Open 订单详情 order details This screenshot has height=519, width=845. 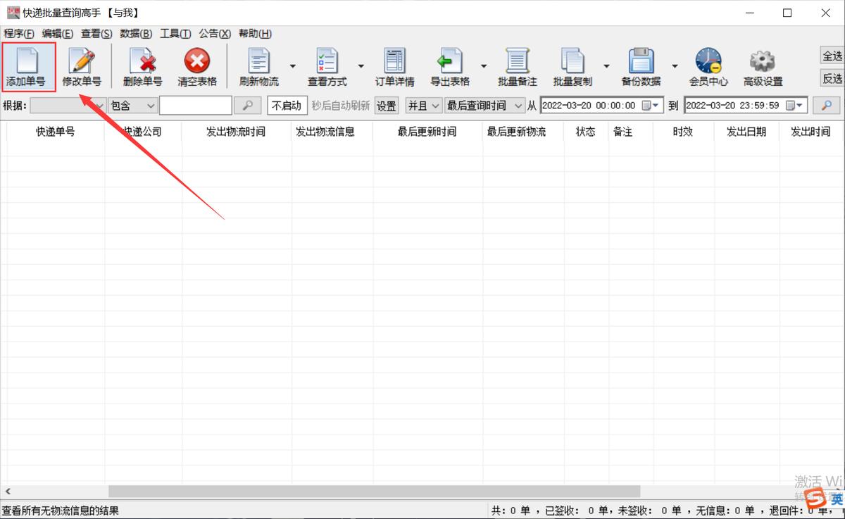394,63
